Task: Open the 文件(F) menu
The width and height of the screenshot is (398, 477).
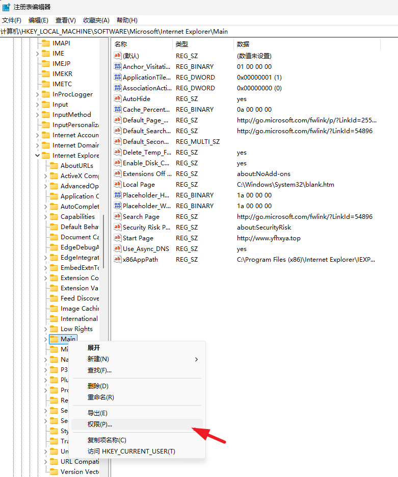Action: click(12, 20)
